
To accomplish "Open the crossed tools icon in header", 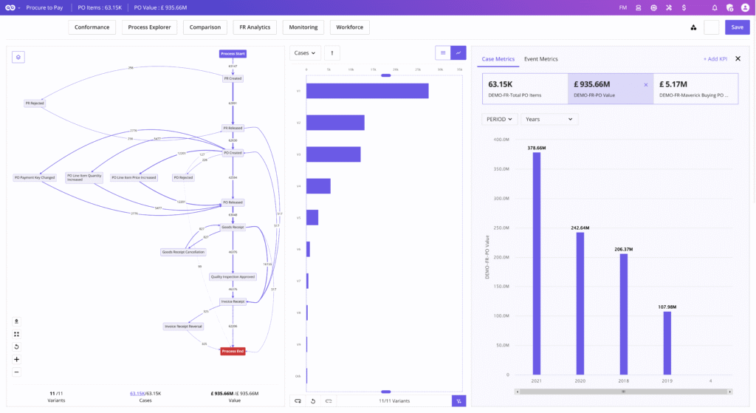I will [669, 7].
